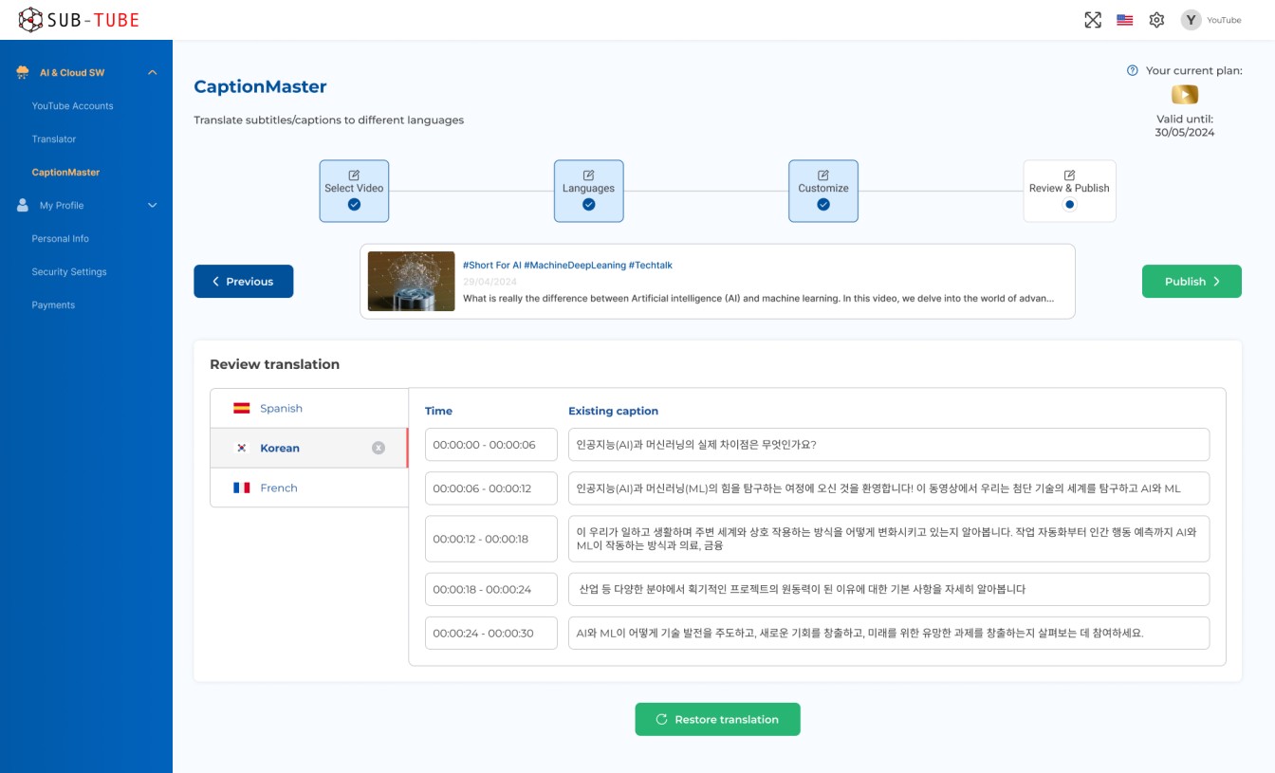Click the green Publish button
The width and height of the screenshot is (1275, 773).
tap(1192, 282)
